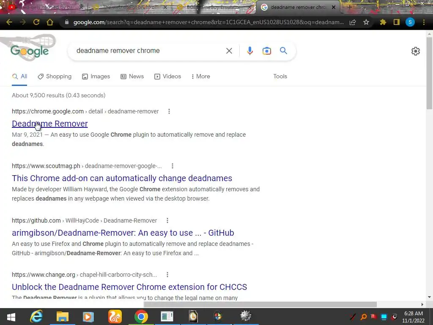
Task: Open the browser home page icon
Action: [x=50, y=22]
